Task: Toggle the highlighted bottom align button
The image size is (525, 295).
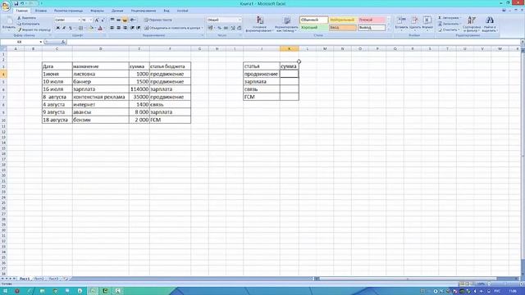Action: (125, 20)
